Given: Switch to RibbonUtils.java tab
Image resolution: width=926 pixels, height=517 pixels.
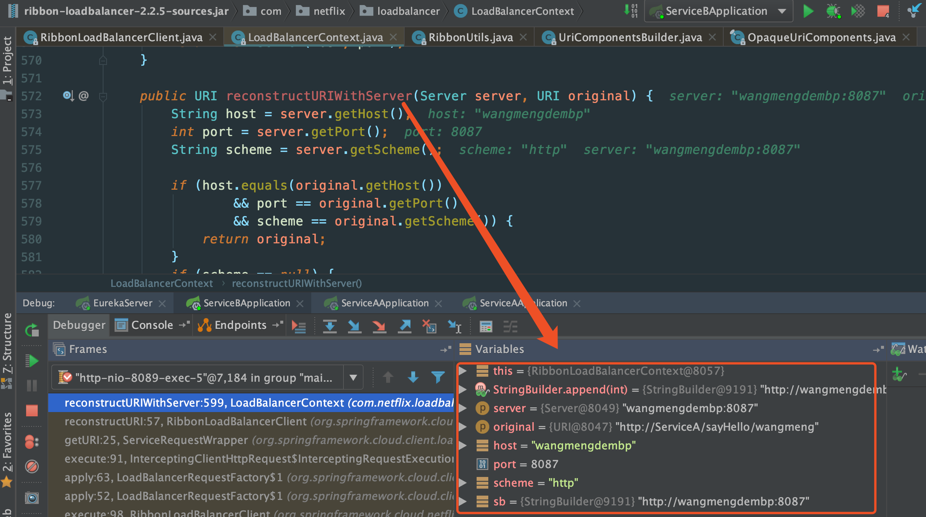Looking at the screenshot, I should pyautogui.click(x=470, y=37).
